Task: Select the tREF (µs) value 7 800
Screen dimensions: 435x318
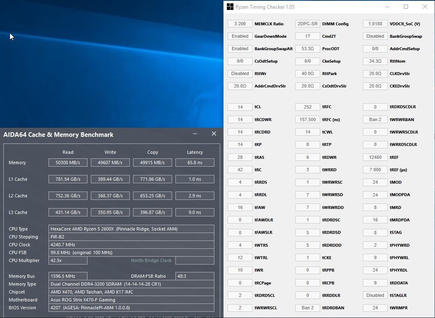Action: pyautogui.click(x=375, y=170)
